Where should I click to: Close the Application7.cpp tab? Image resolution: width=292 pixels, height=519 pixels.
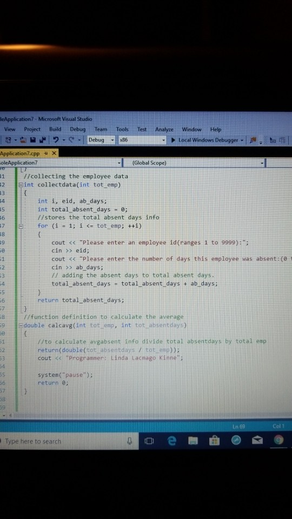coord(54,153)
